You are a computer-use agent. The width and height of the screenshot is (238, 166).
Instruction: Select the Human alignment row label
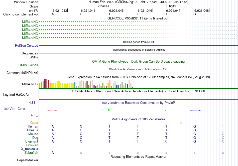click(33, 126)
